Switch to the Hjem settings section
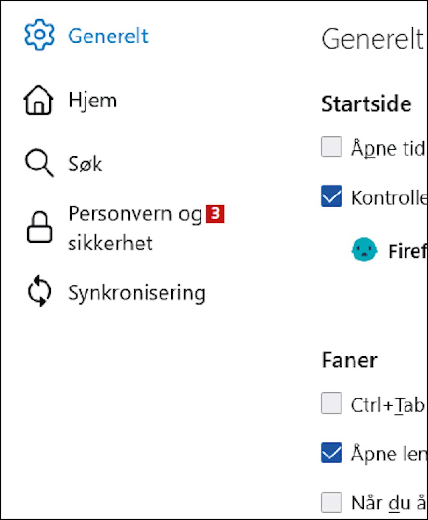 coord(93,100)
